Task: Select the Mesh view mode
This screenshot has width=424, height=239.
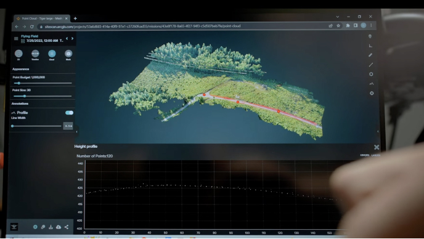Action: tap(68, 54)
